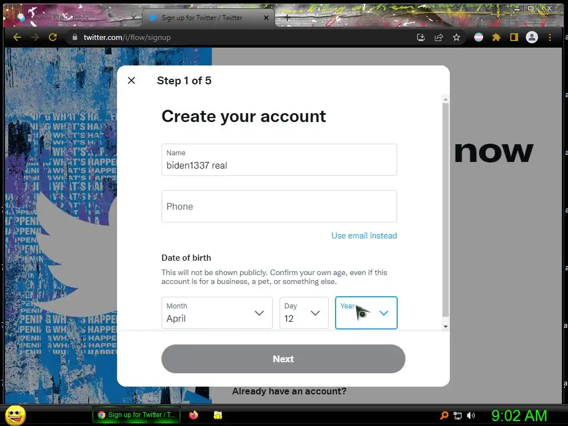Click the Already have an account? text
Screen dimensions: 568x426
[289, 391]
